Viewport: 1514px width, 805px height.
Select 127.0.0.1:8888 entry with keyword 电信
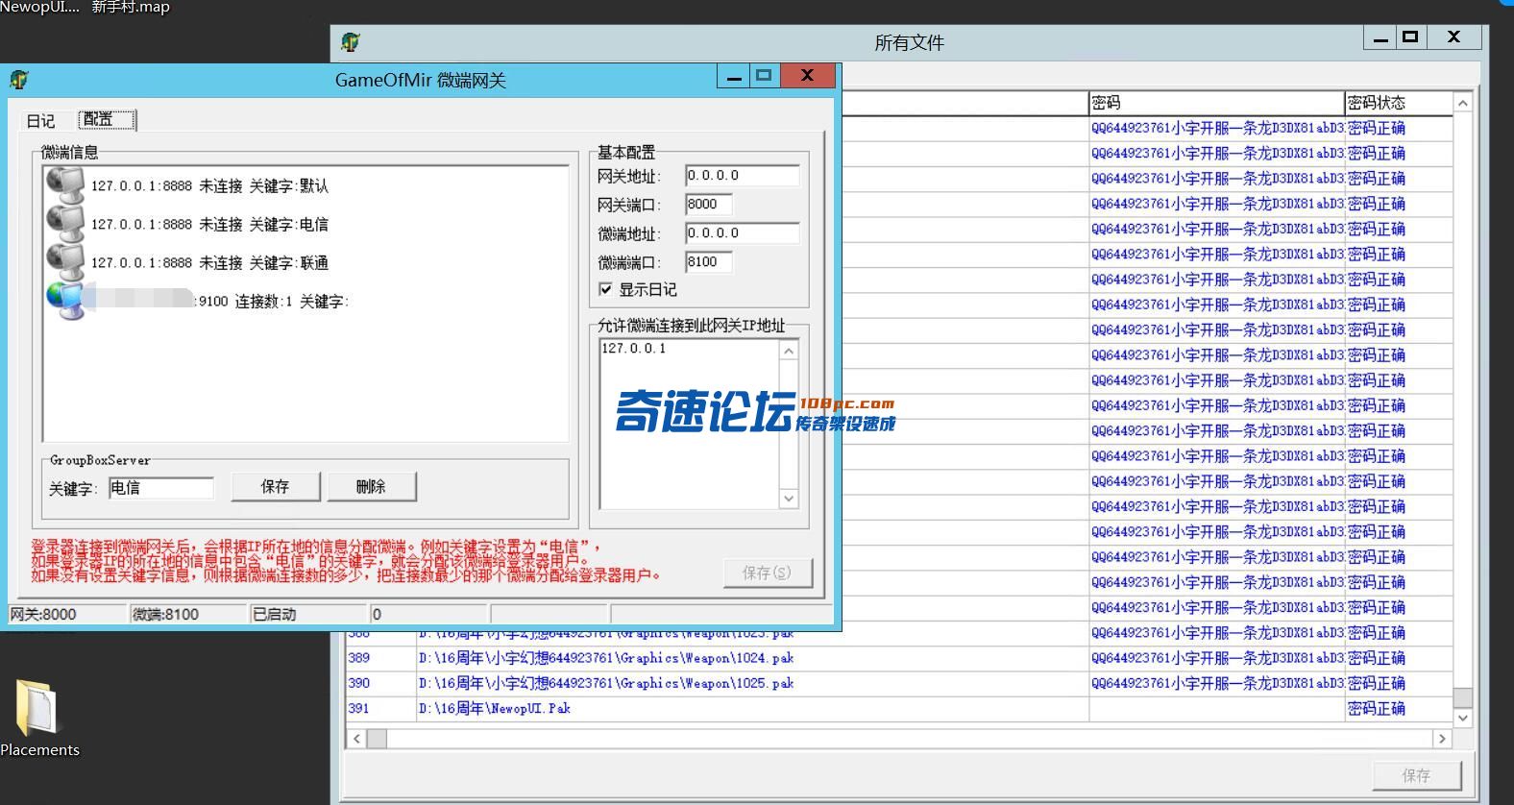209,224
